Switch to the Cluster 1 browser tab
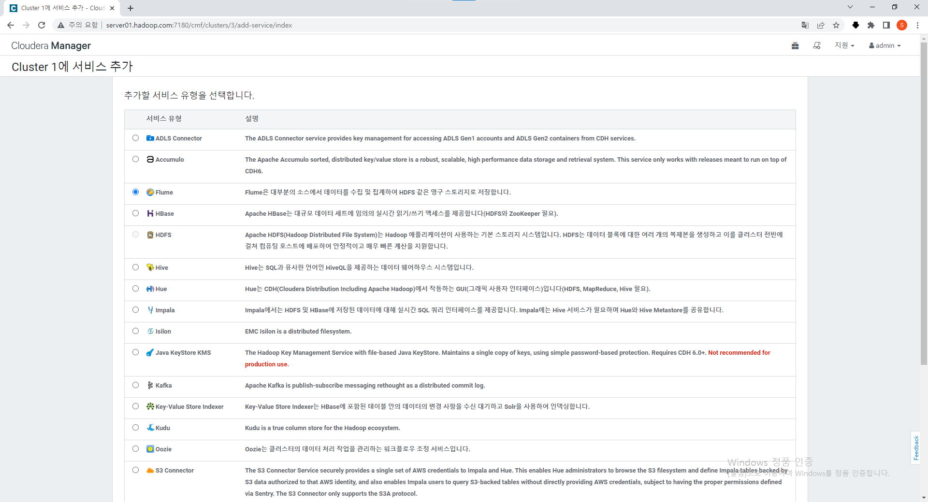The image size is (928, 502). click(x=62, y=8)
